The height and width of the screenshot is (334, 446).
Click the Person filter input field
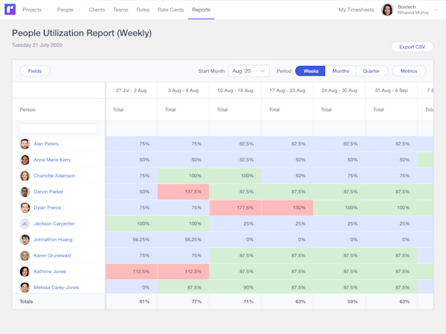pos(58,128)
